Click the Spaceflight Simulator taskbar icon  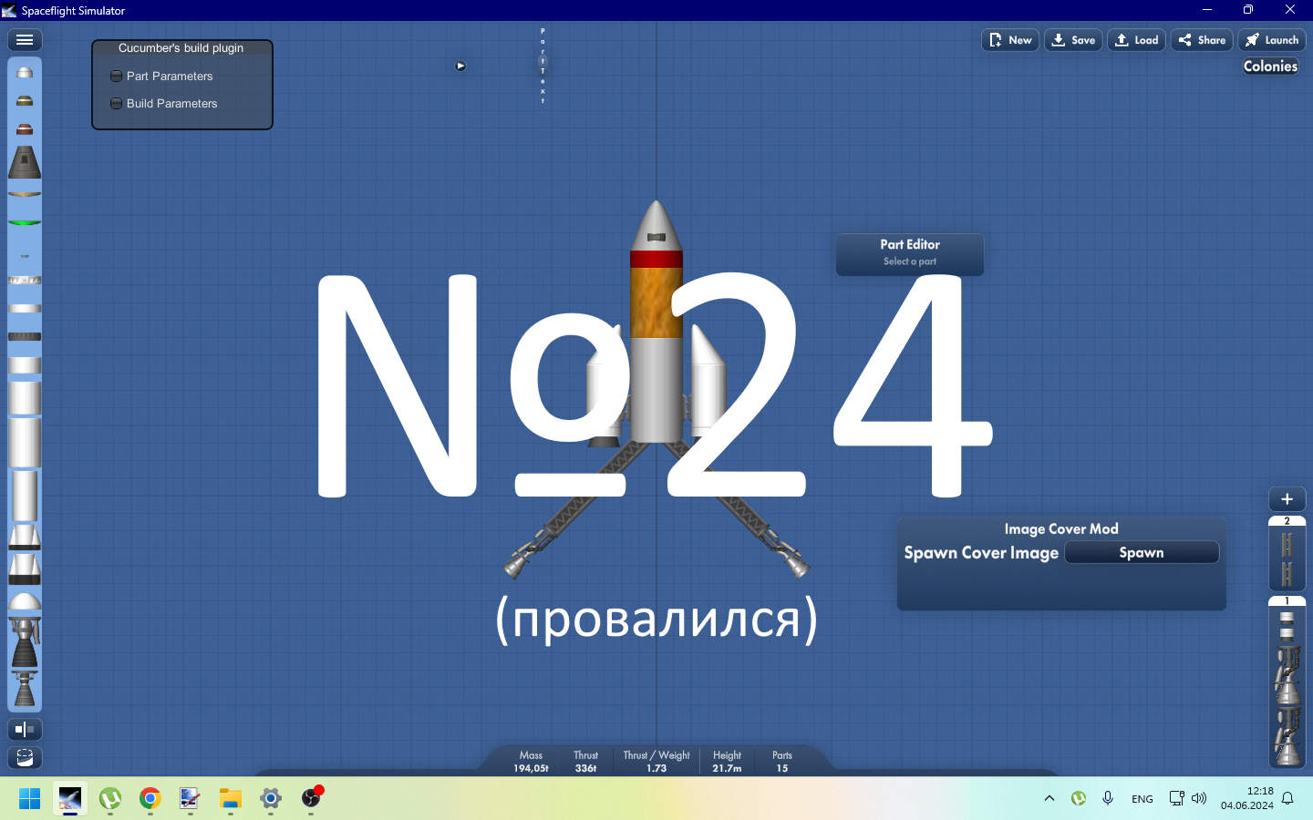pos(70,799)
